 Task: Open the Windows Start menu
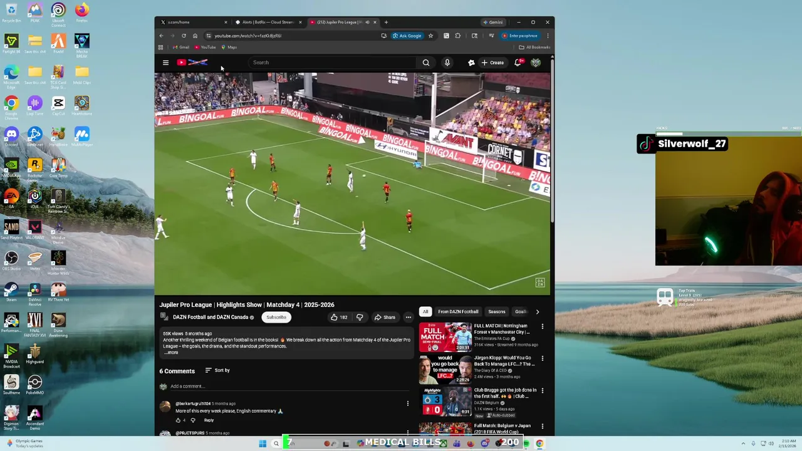coord(263,443)
